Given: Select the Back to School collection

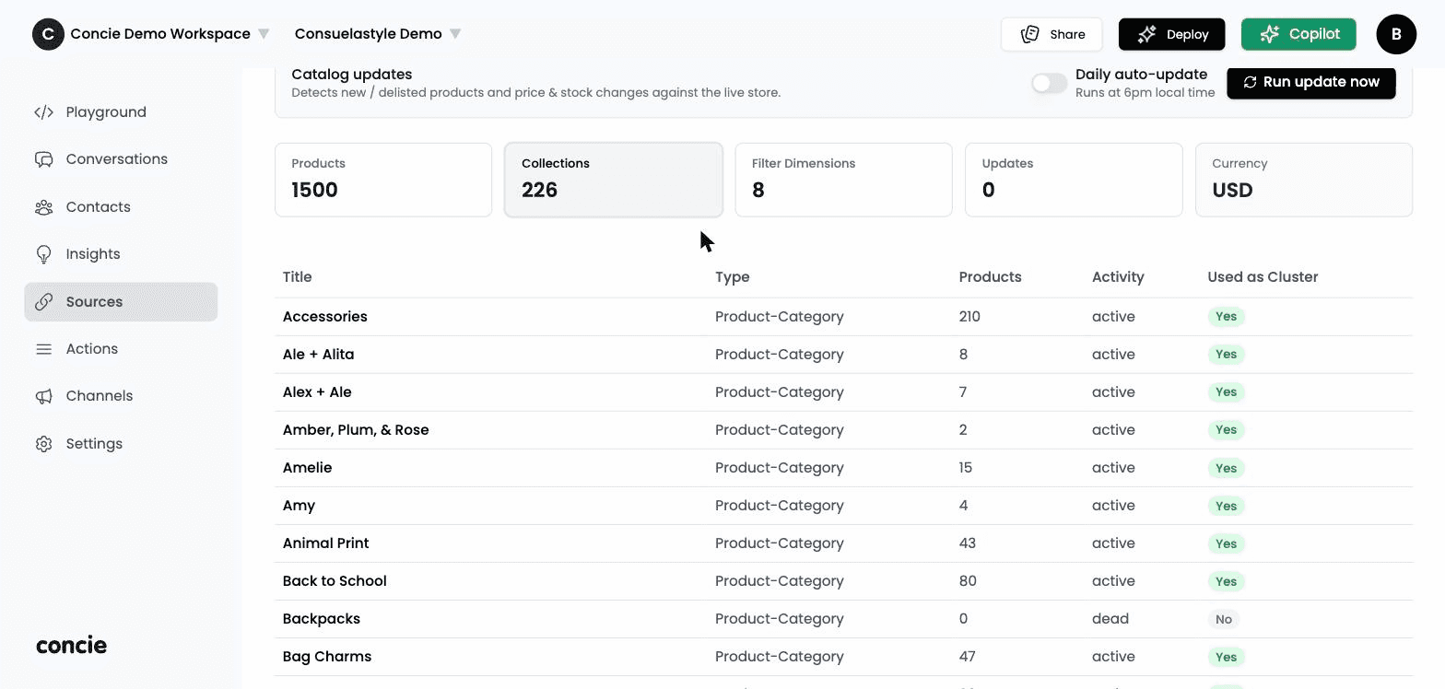Looking at the screenshot, I should point(335,581).
